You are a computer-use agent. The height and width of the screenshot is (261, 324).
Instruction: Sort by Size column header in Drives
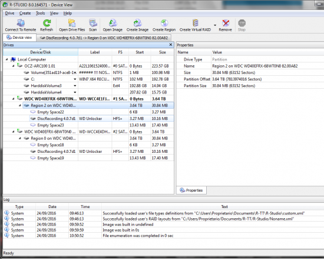(163, 52)
